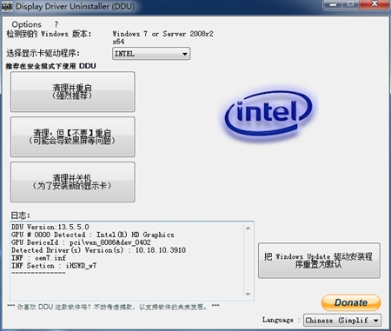
Task: Expand the INTEL graphics driver dropdown
Action: pyautogui.click(x=151, y=54)
